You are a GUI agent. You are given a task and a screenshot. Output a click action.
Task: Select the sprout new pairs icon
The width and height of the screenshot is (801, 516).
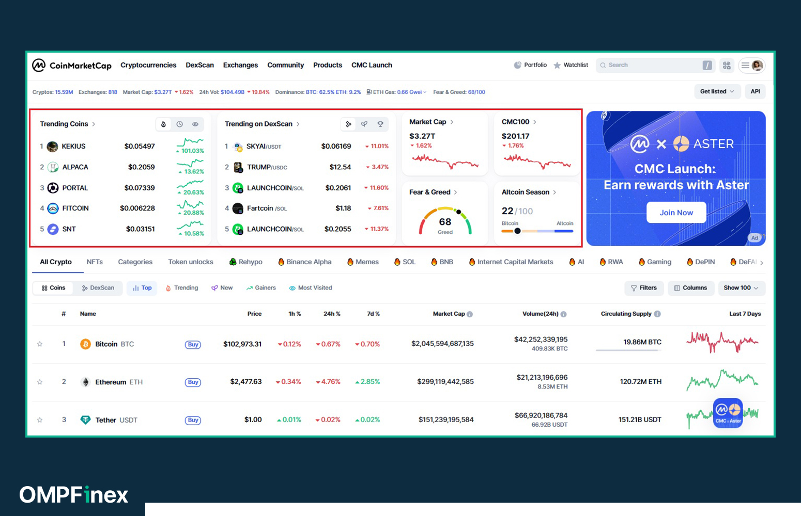[x=364, y=124]
